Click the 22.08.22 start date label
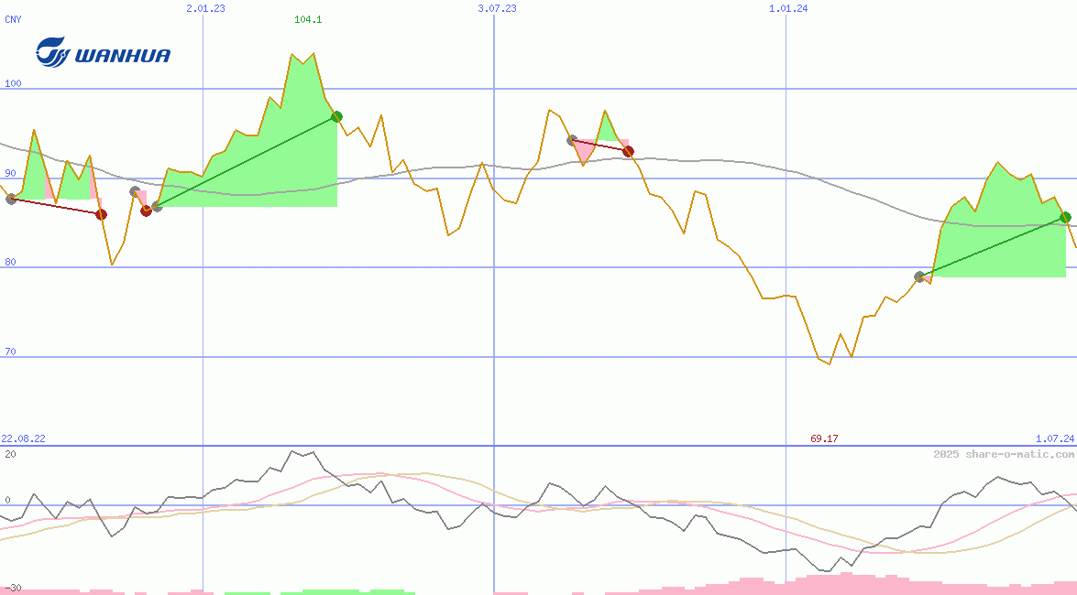This screenshot has height=595, width=1077. [23, 438]
